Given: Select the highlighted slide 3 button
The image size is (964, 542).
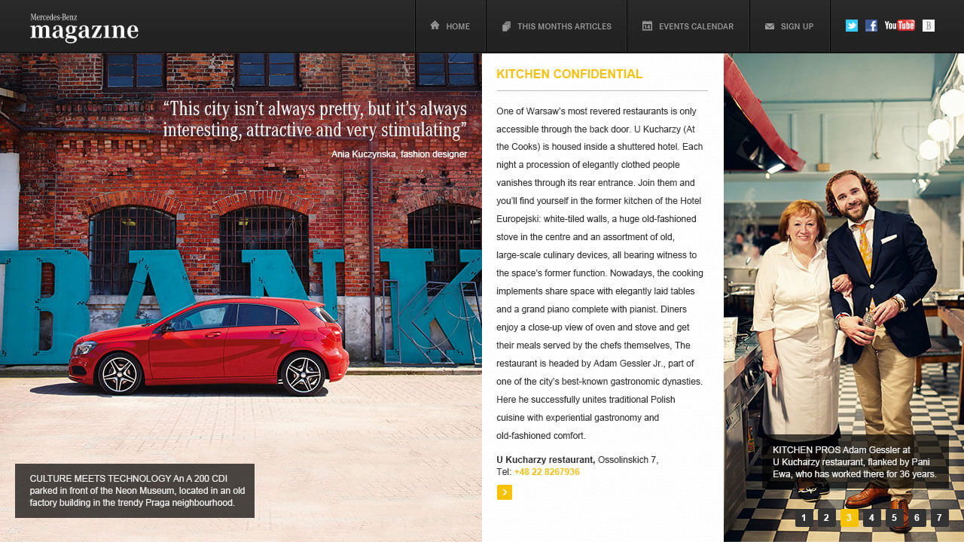Looking at the screenshot, I should click(x=849, y=518).
